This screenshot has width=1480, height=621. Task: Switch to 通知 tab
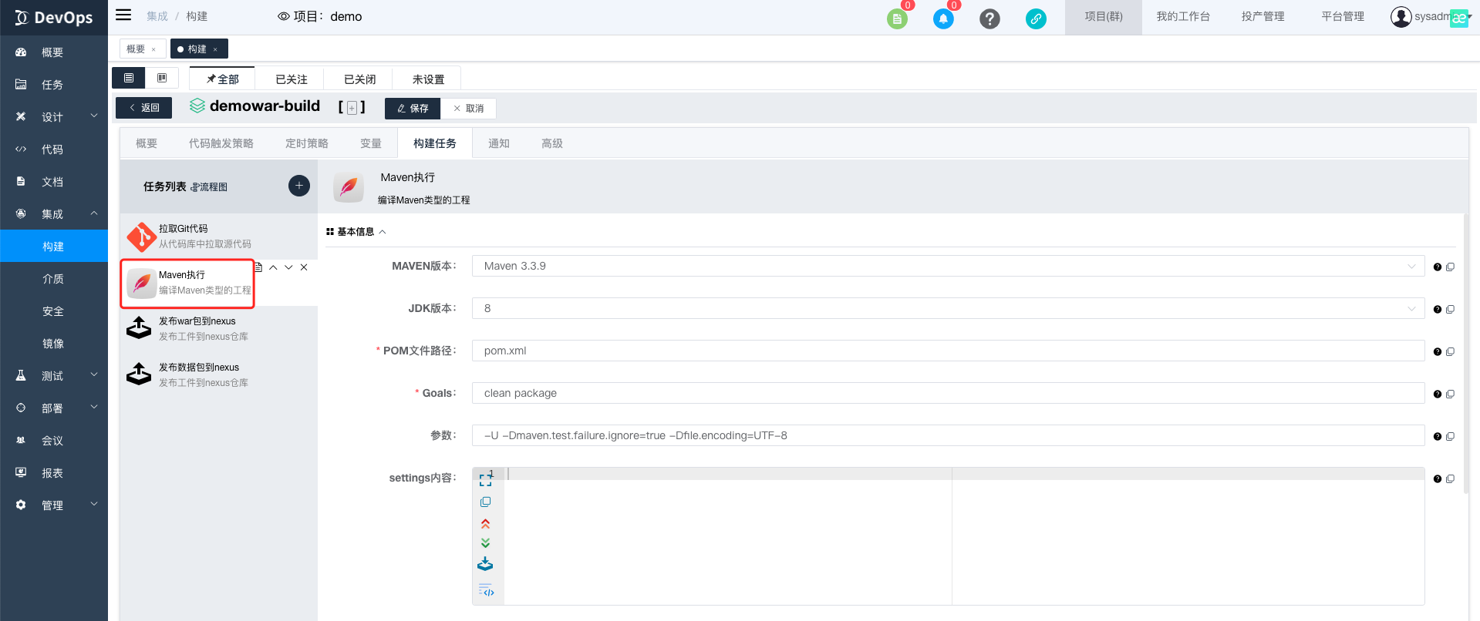tap(499, 143)
